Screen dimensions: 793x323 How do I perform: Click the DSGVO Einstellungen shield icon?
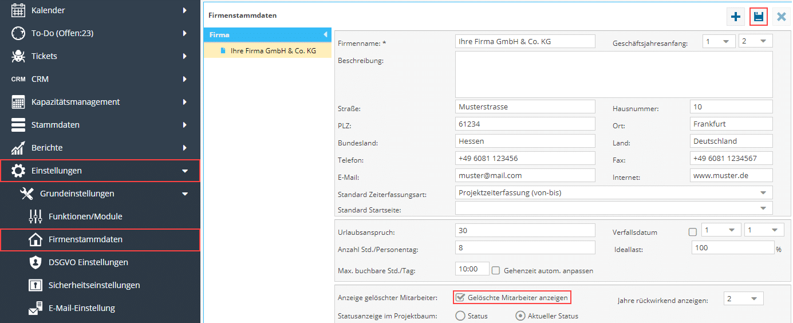point(35,262)
